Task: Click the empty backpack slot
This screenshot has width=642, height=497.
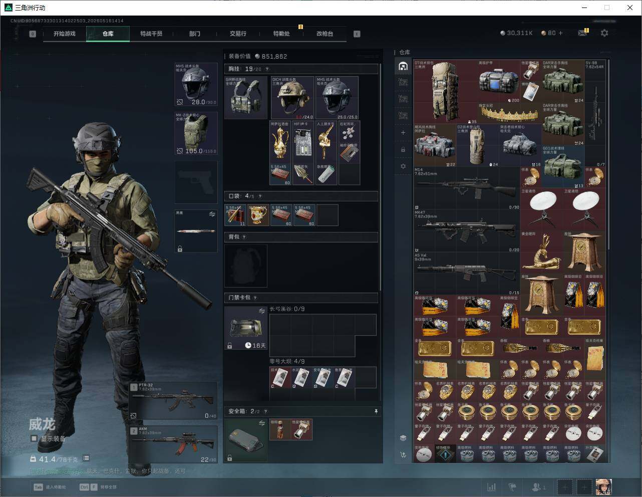Action: pyautogui.click(x=246, y=266)
